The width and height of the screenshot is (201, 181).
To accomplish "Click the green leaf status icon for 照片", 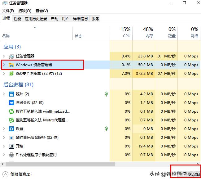I will 106,94.
